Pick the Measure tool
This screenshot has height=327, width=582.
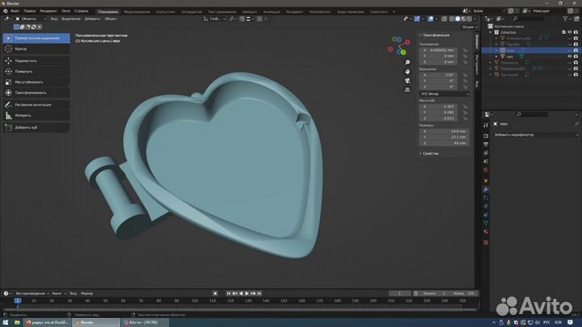36,115
